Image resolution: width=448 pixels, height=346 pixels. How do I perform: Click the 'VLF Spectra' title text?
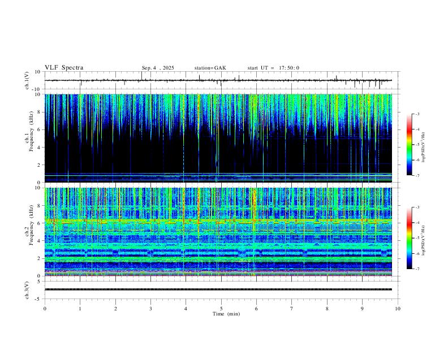tap(64, 68)
